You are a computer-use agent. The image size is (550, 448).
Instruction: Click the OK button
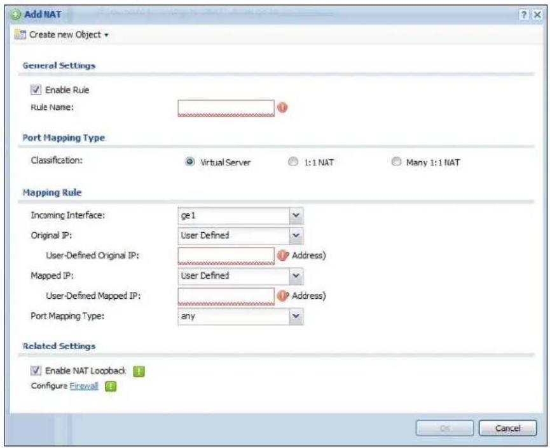(444, 428)
